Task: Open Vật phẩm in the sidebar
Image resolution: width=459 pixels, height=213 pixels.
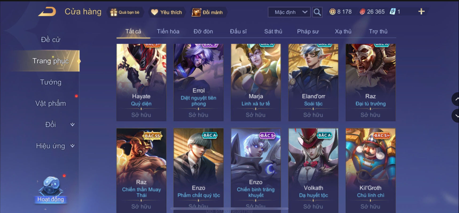Action: point(50,103)
